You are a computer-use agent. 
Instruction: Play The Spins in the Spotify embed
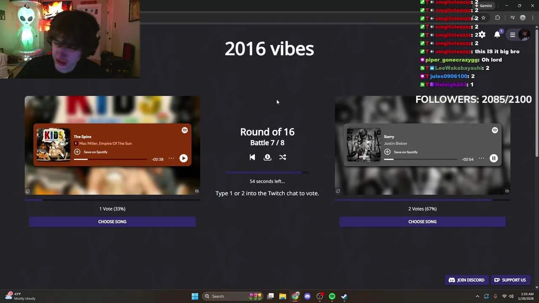[184, 158]
